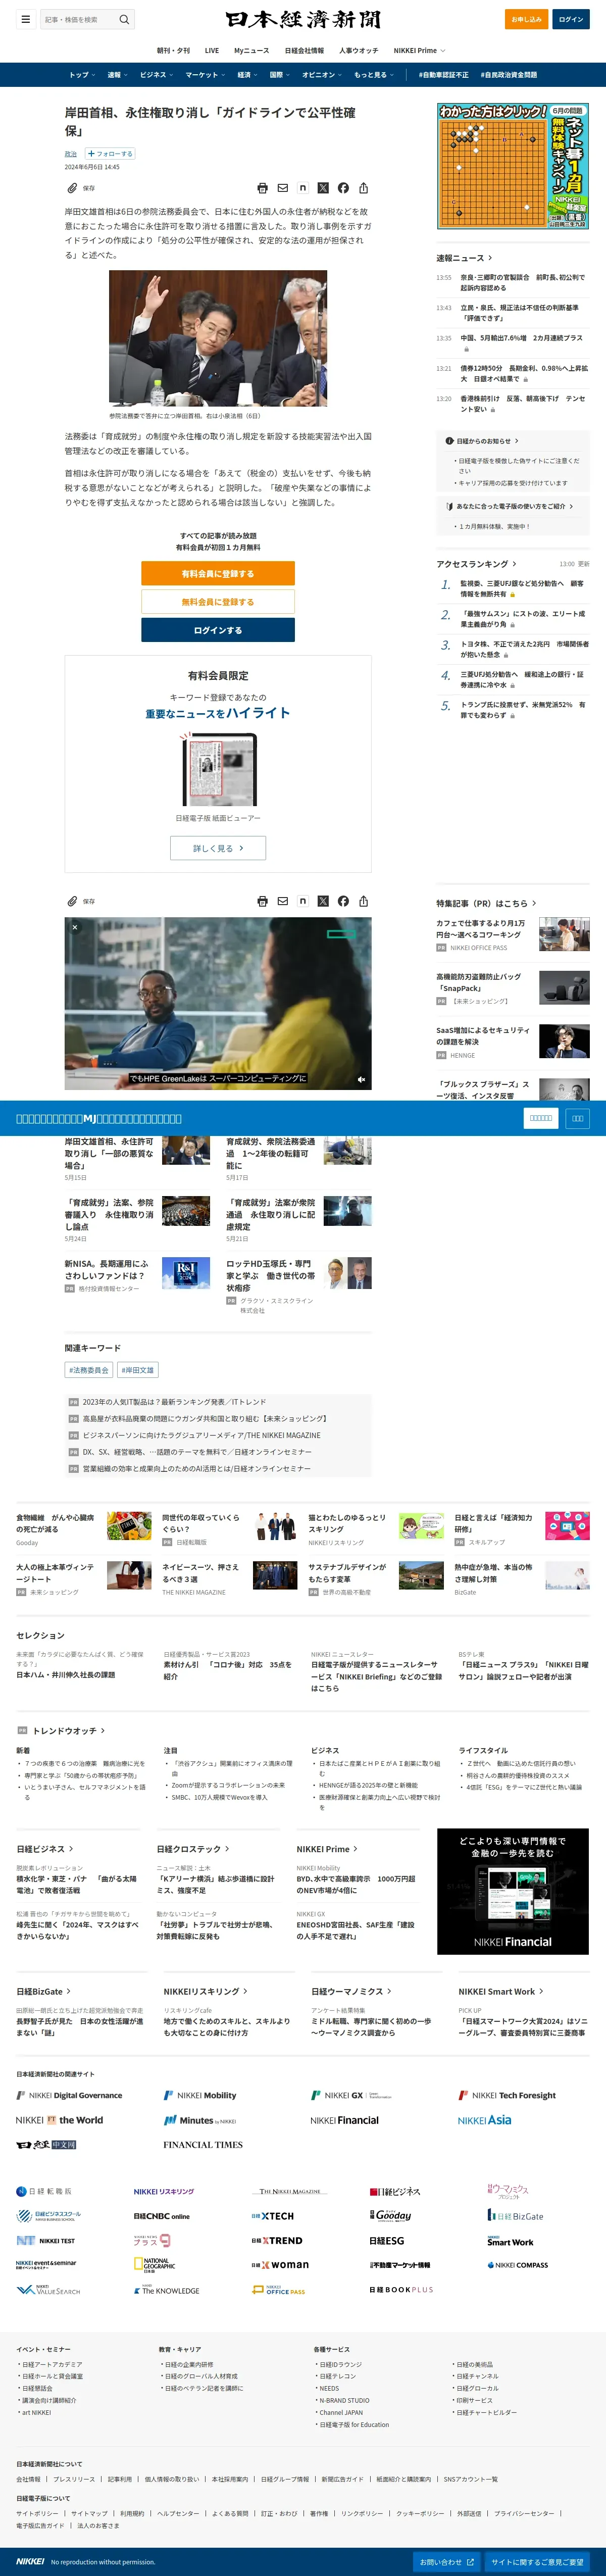606x2576 pixels.
Task: Open the NIKKEI Financial logo link
Action: tap(344, 2120)
